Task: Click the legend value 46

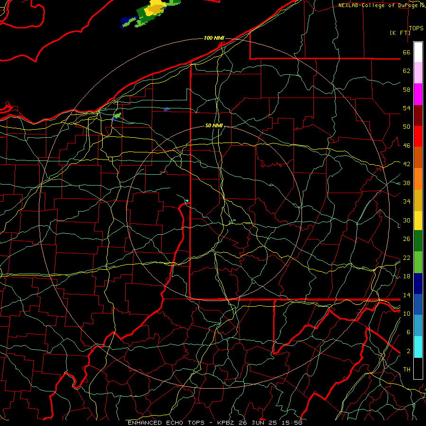Action: click(407, 145)
